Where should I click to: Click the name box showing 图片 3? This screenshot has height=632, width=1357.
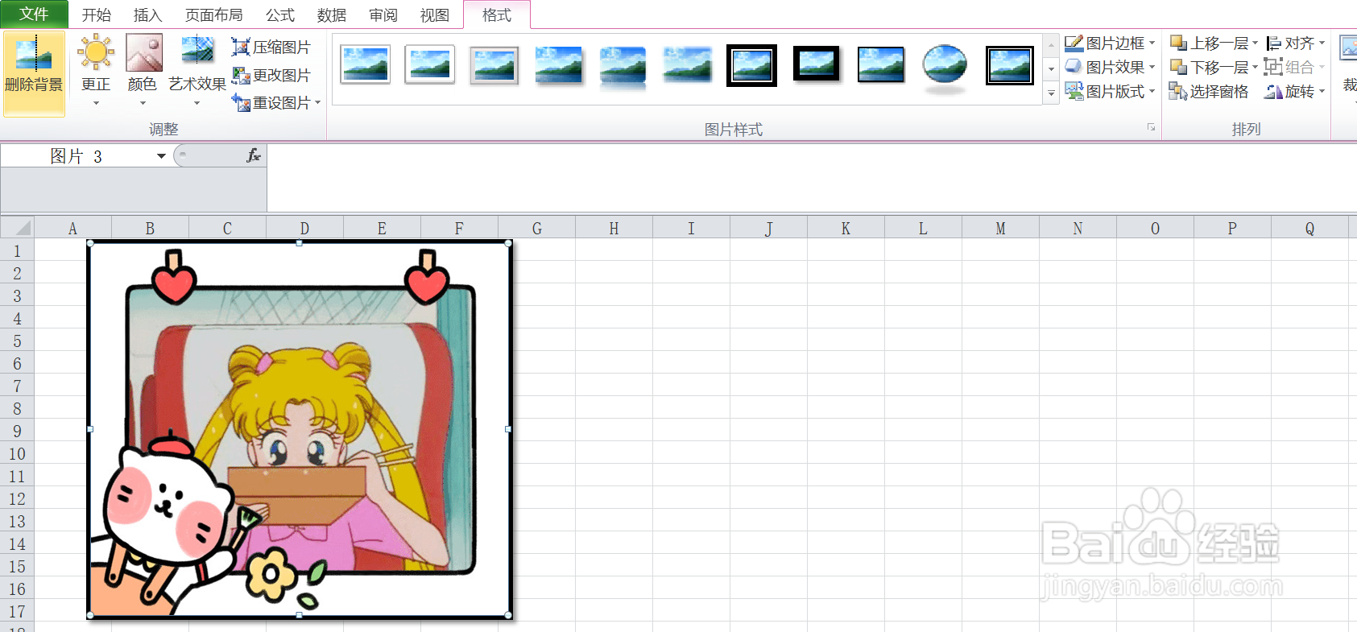(77, 156)
